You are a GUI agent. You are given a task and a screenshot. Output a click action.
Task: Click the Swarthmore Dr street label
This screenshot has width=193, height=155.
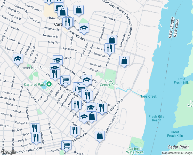pos(33,8)
